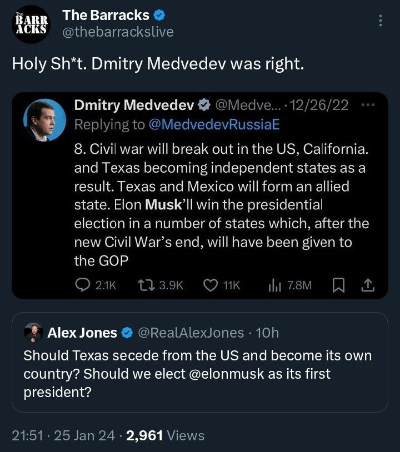This screenshot has height=452, width=400.
Task: Open Dmitry Medvedev's avatar photo
Action: 44,120
